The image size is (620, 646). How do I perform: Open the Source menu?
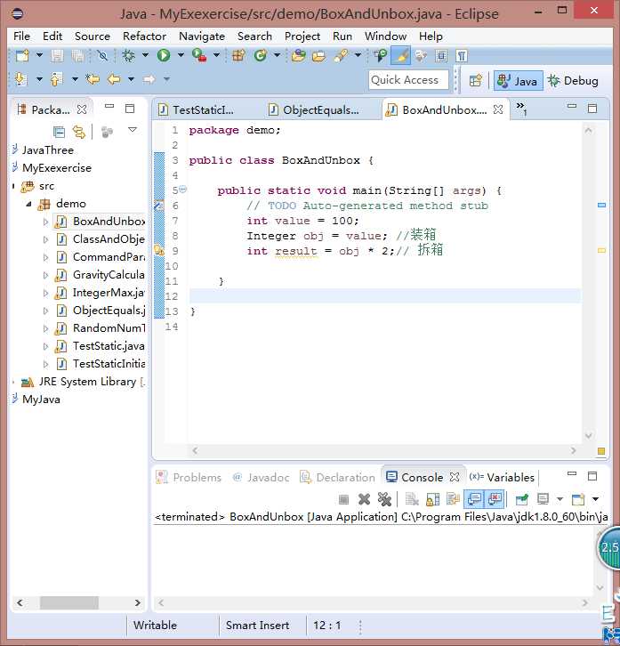(93, 36)
